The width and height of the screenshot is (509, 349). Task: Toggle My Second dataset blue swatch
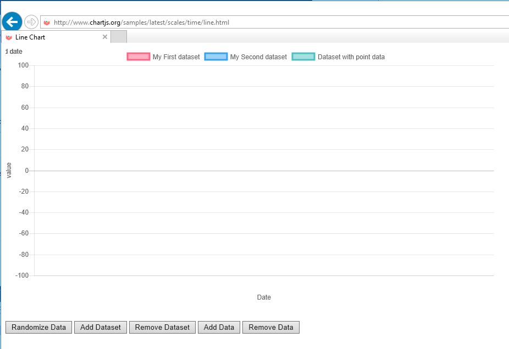216,57
